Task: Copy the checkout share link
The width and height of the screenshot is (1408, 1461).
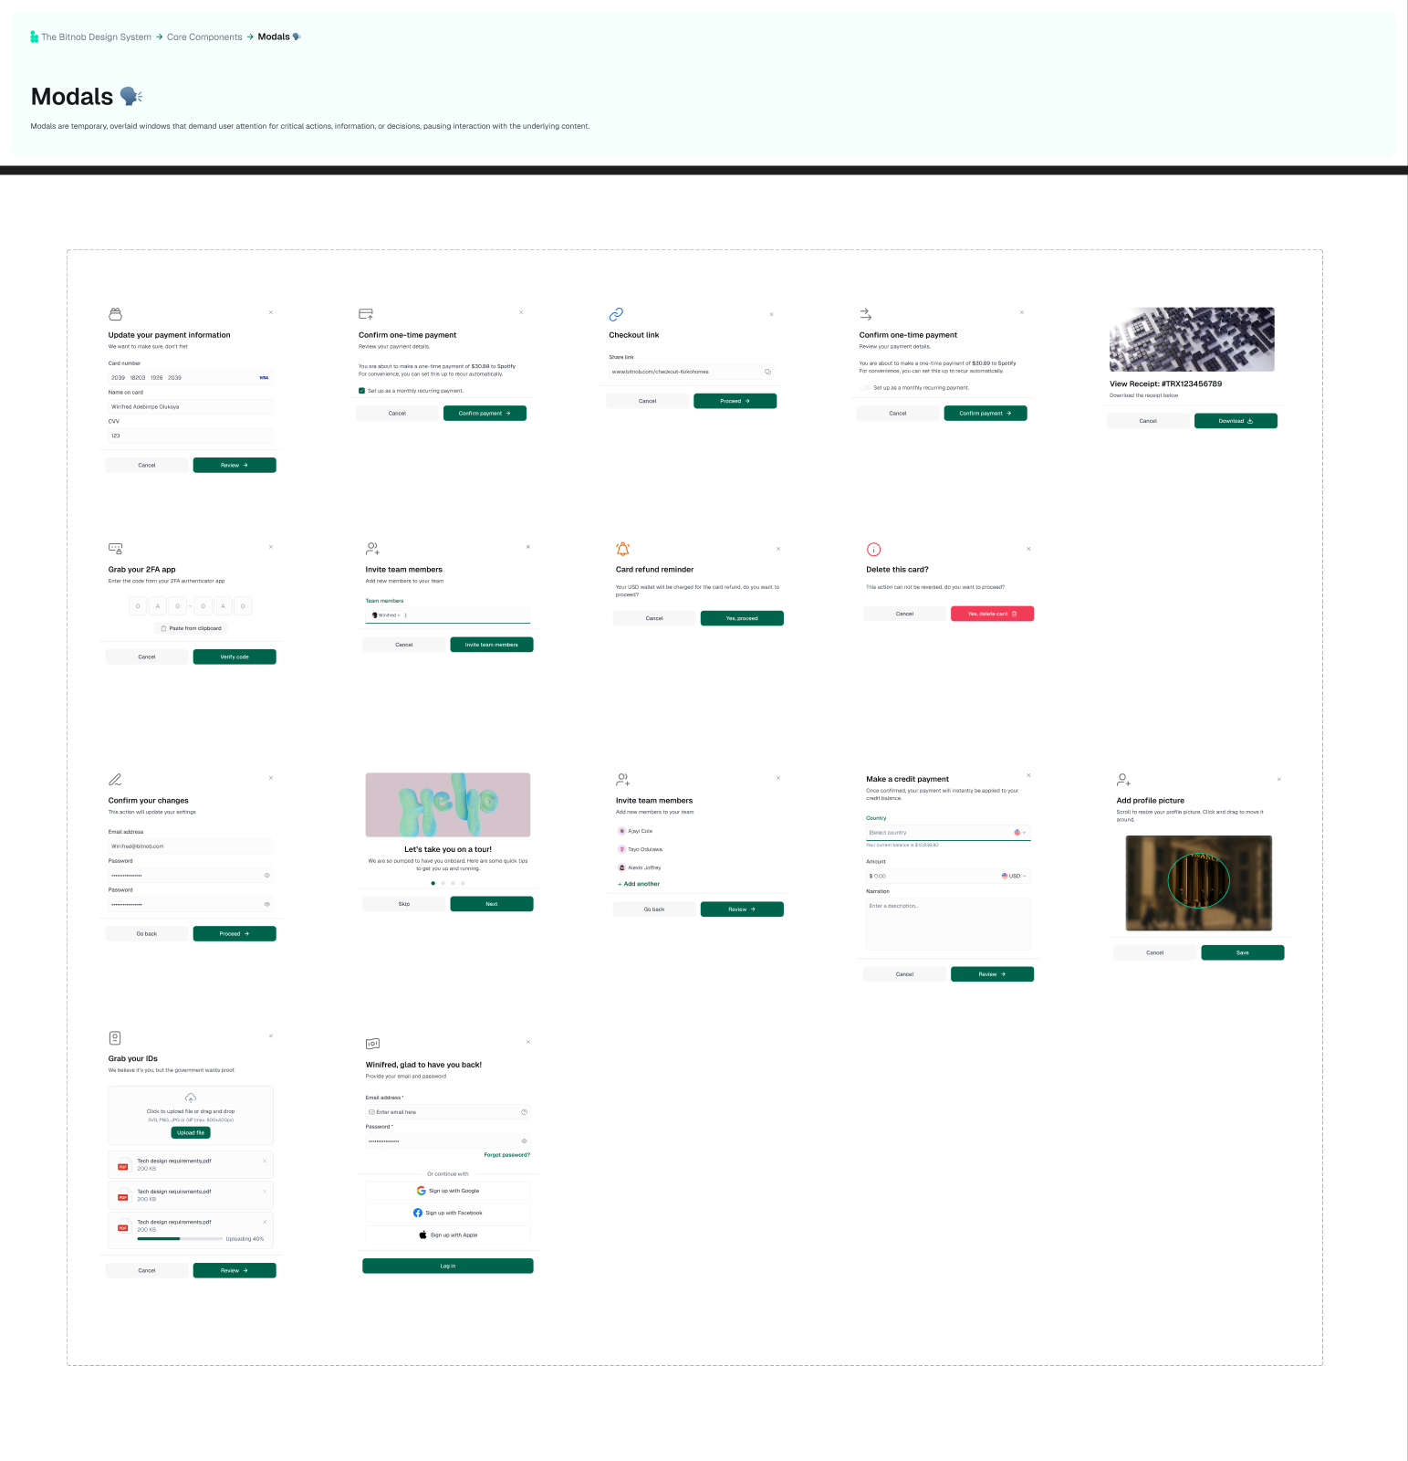Action: tap(767, 372)
